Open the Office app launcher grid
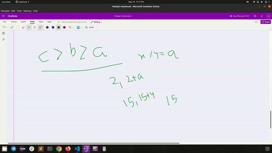The image size is (272, 153). click(3, 16)
